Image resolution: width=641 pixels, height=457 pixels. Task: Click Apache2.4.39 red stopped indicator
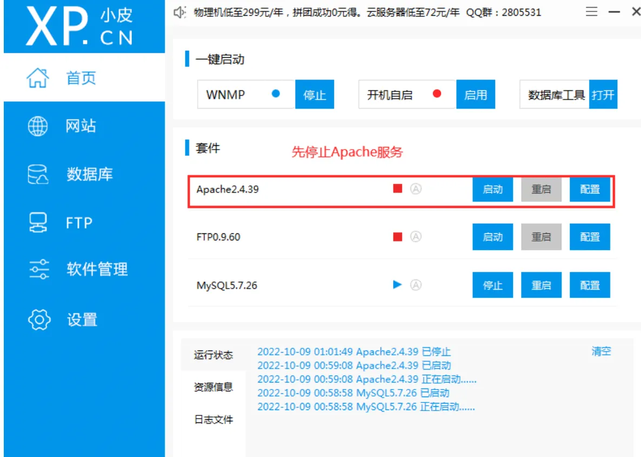pos(397,189)
